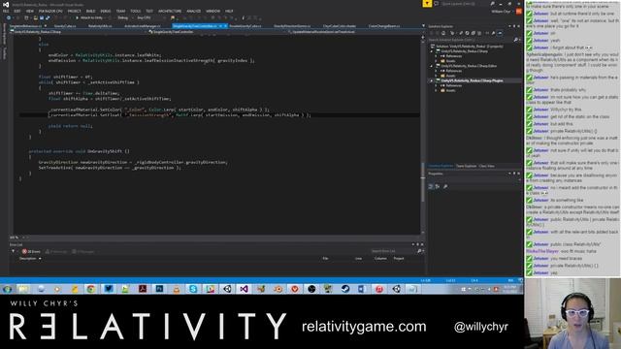Switch to the Class View panel tab
The image size is (621, 349).
point(487,166)
